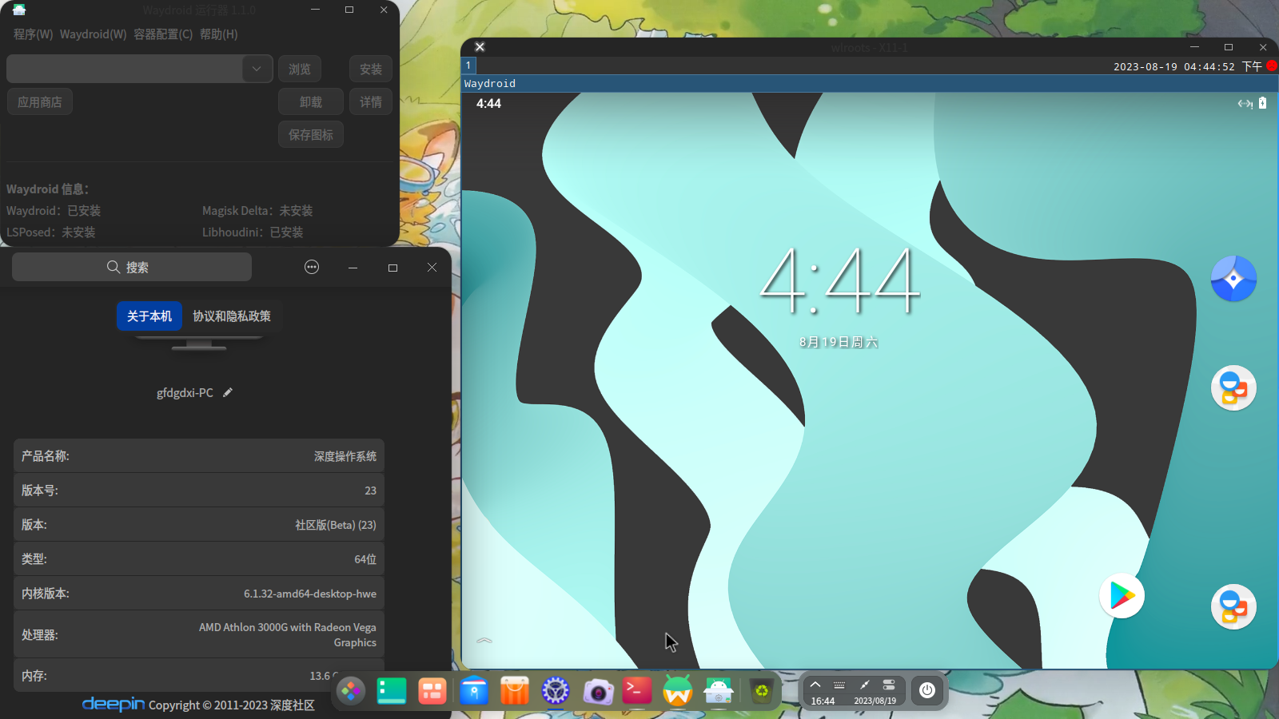
Task: Click the deepin logo at bottom
Action: [x=114, y=704]
